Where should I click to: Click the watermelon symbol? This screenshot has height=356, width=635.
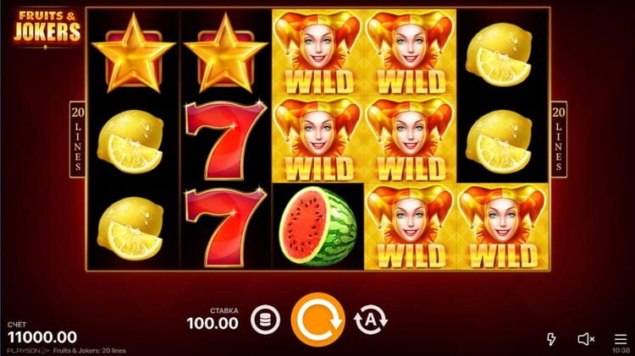pyautogui.click(x=317, y=226)
